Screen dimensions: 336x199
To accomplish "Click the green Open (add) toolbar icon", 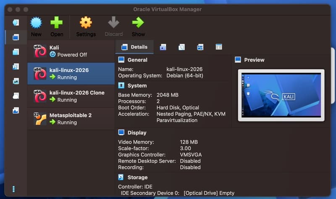I will click(57, 23).
